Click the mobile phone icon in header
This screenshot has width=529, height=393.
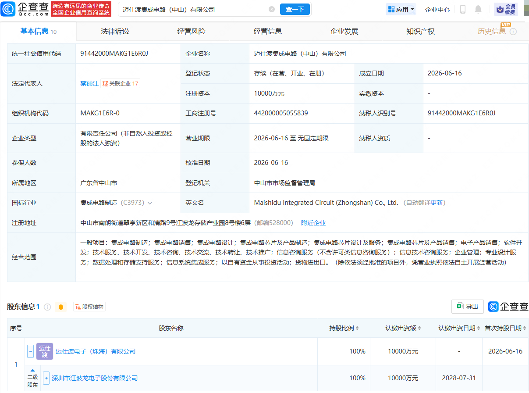(x=463, y=9)
